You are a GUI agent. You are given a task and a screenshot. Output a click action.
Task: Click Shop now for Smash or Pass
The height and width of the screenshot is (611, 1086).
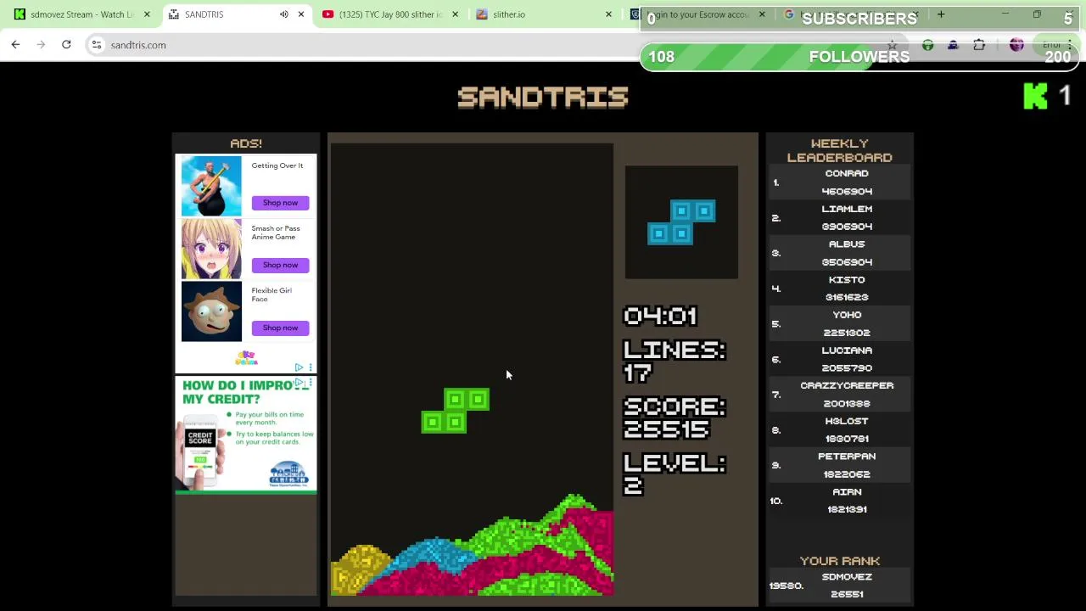pyautogui.click(x=280, y=265)
